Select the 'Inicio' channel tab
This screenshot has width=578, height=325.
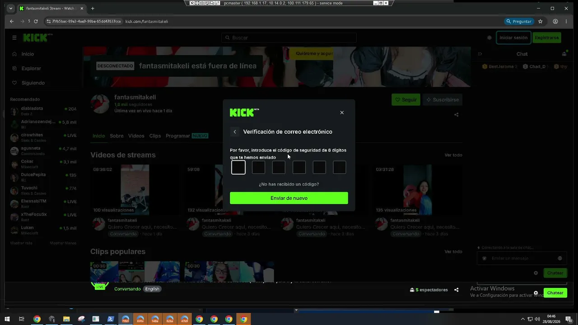click(x=98, y=136)
